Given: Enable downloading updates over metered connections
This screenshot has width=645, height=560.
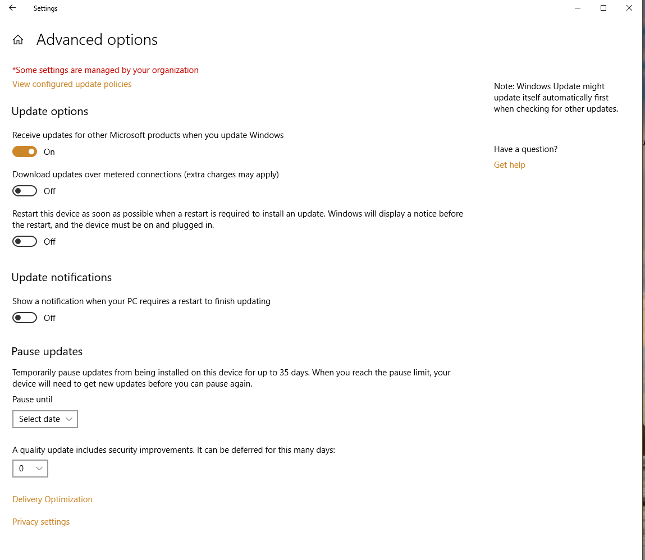Looking at the screenshot, I should (x=25, y=191).
